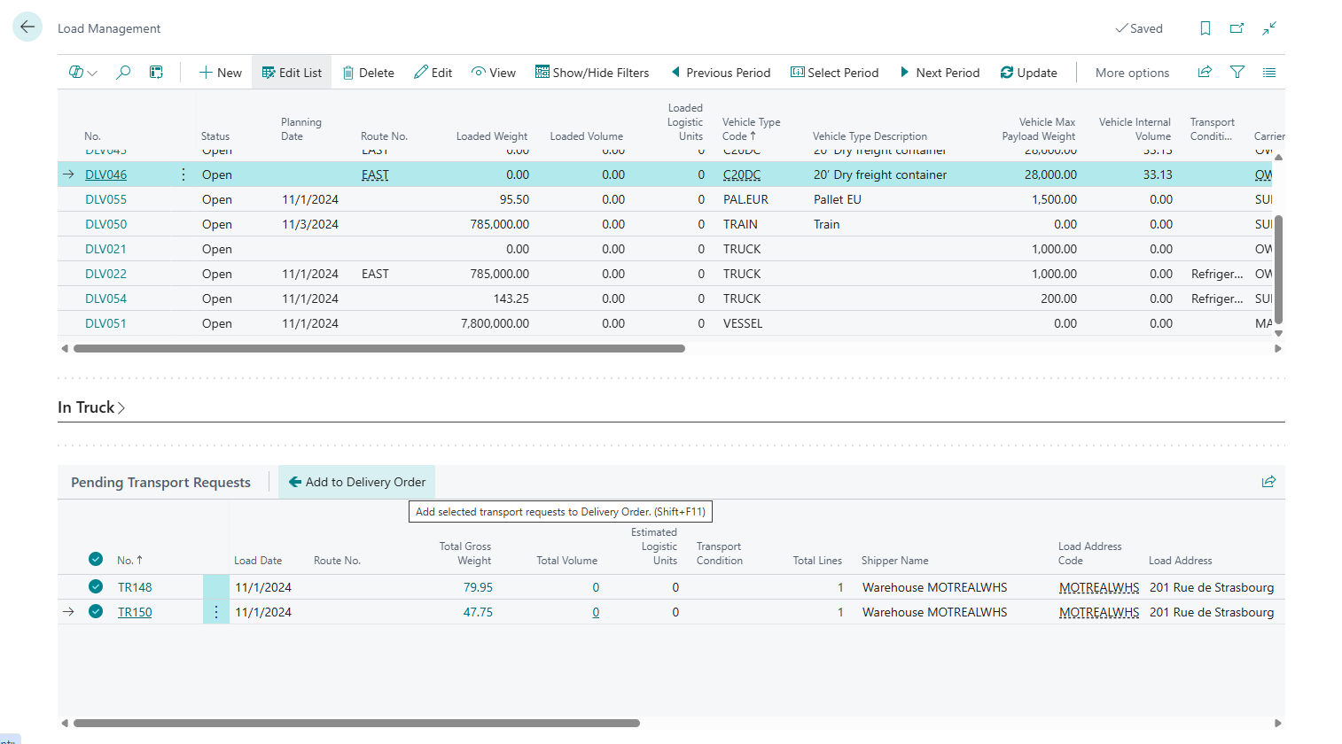
Task: Open the More options menu
Action: click(1132, 73)
